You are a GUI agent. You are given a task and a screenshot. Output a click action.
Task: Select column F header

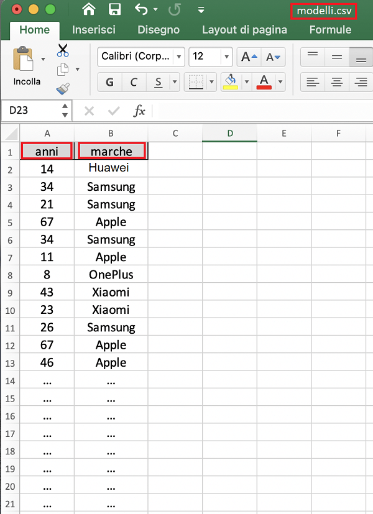click(338, 134)
